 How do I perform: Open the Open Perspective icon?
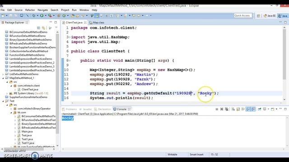(258, 16)
